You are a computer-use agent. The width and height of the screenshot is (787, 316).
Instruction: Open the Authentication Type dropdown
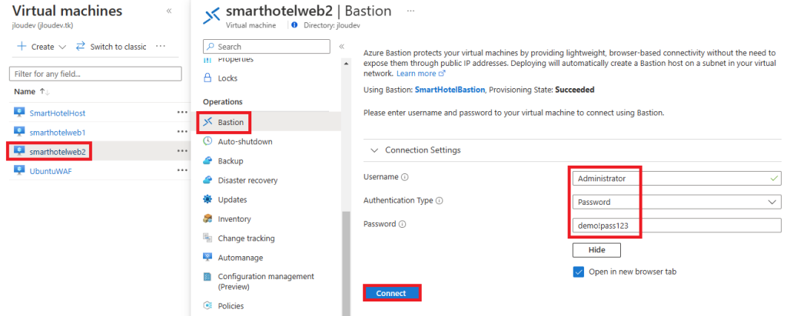(676, 202)
